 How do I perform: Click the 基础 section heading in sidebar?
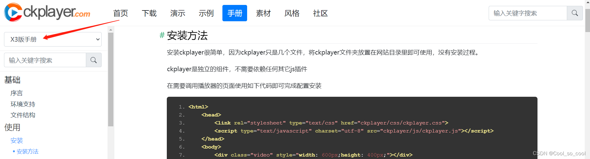(12, 80)
